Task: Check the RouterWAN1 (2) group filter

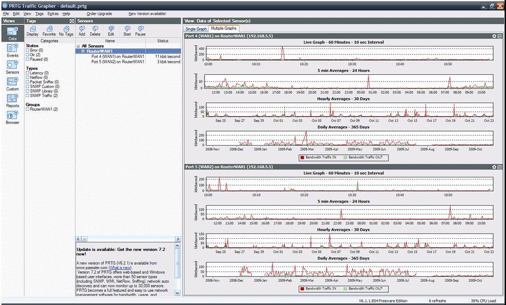Action: [x=27, y=109]
